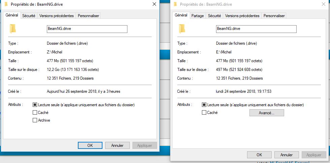Click title bar folder icon of the left window

[6, 4]
